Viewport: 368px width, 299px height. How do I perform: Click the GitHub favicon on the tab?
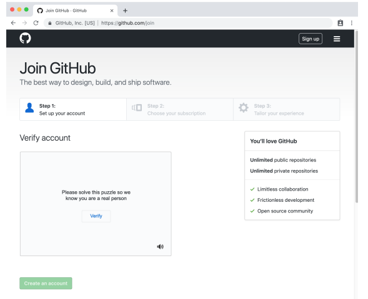pos(40,11)
